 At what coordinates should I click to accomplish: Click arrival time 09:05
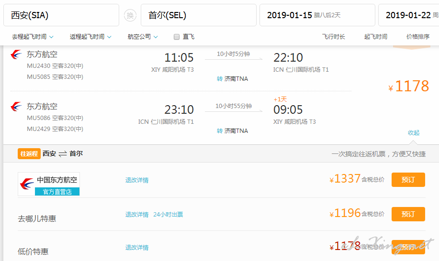pyautogui.click(x=288, y=110)
